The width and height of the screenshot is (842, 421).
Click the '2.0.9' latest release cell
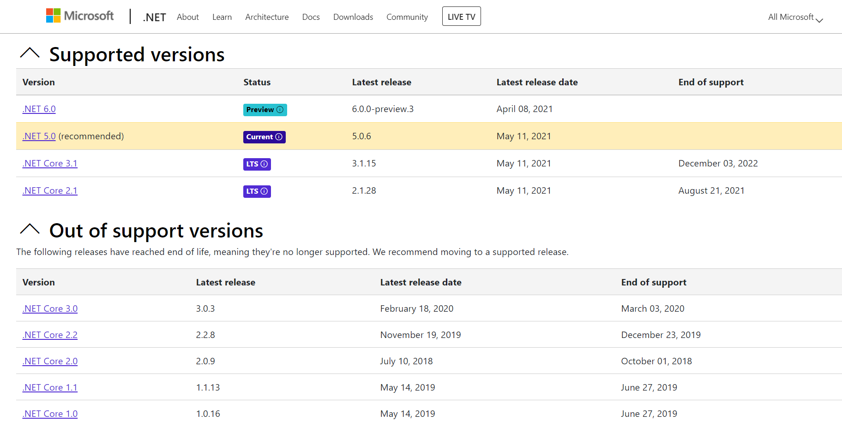(205, 362)
